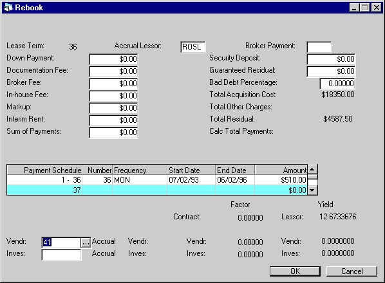Select the Accrual Lessor field

(x=192, y=47)
